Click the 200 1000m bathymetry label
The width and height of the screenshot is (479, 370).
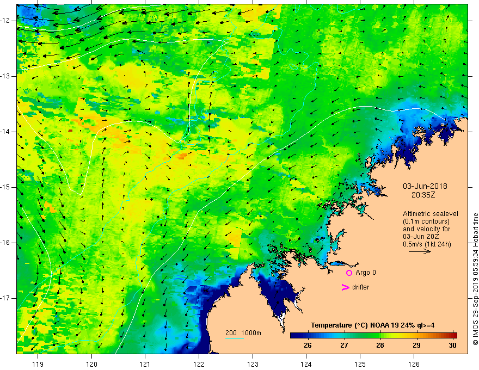pos(243,333)
